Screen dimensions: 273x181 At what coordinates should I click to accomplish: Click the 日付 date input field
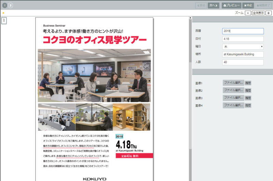243,39
